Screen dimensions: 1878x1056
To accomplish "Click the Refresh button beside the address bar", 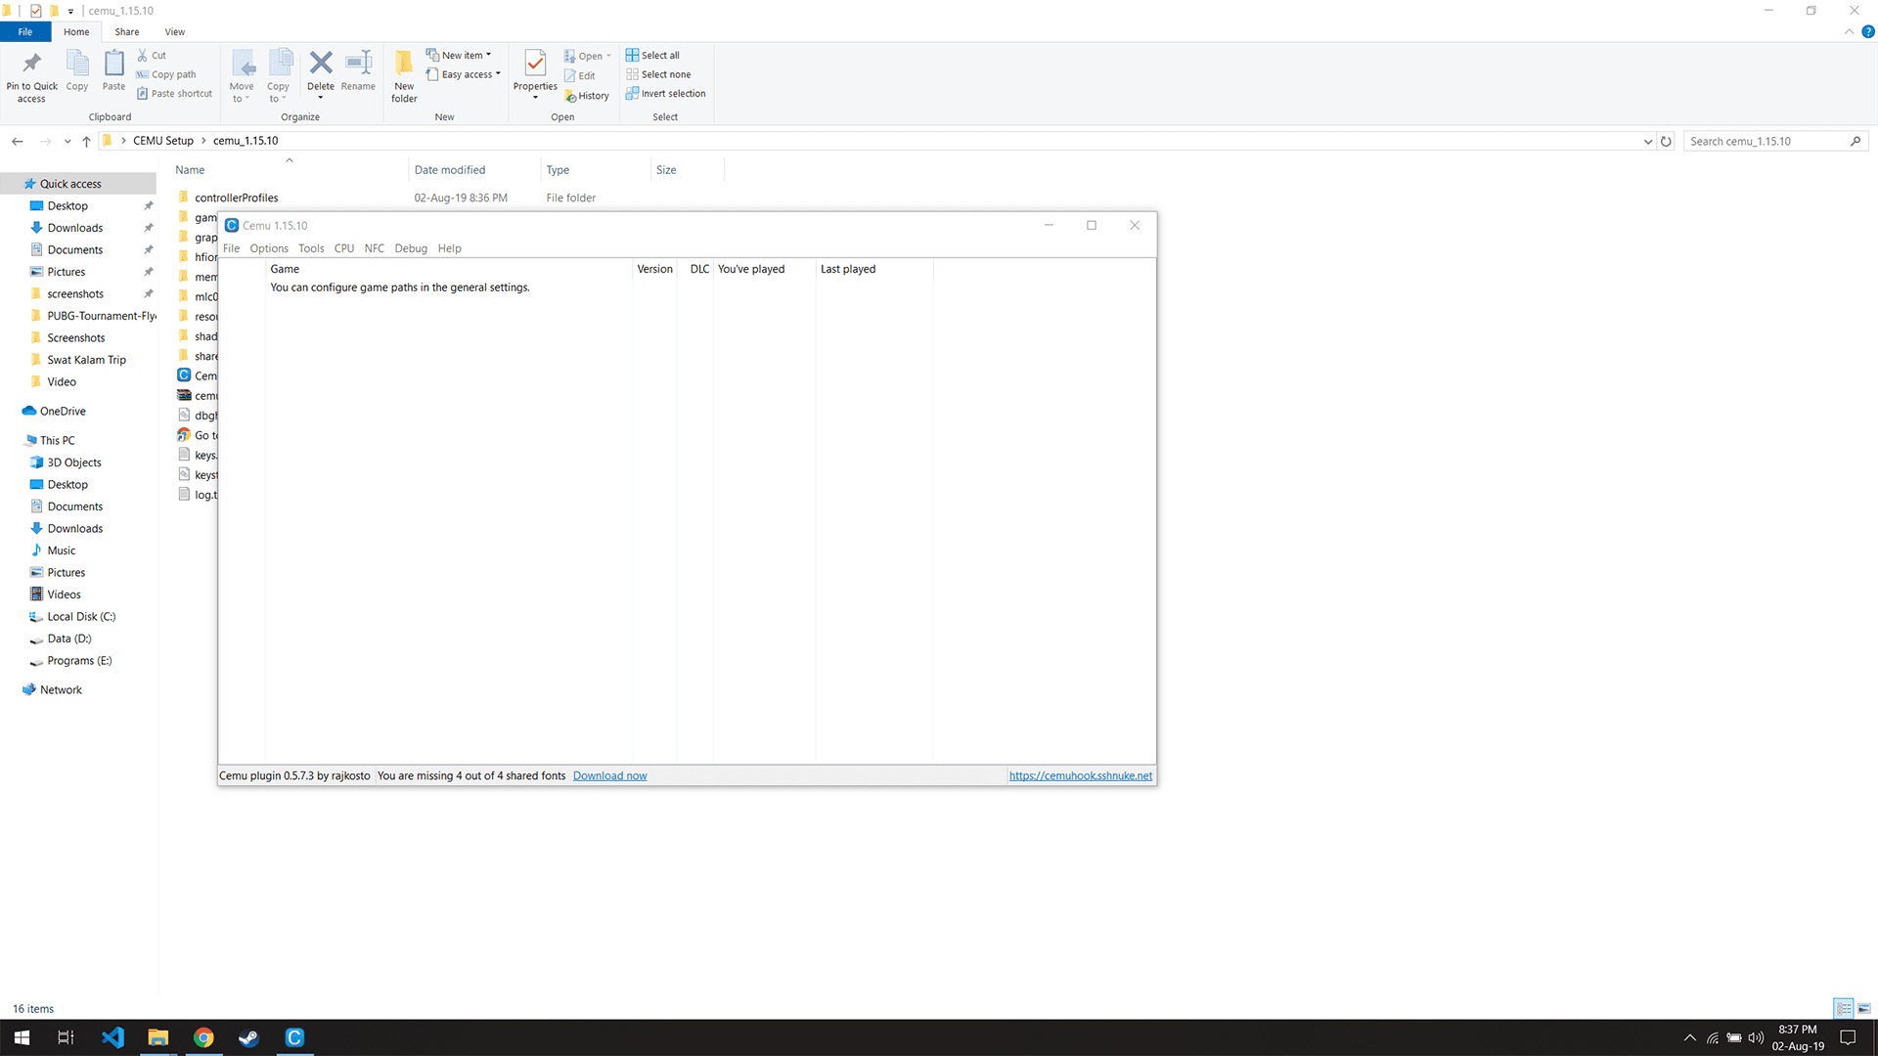I will tap(1666, 142).
